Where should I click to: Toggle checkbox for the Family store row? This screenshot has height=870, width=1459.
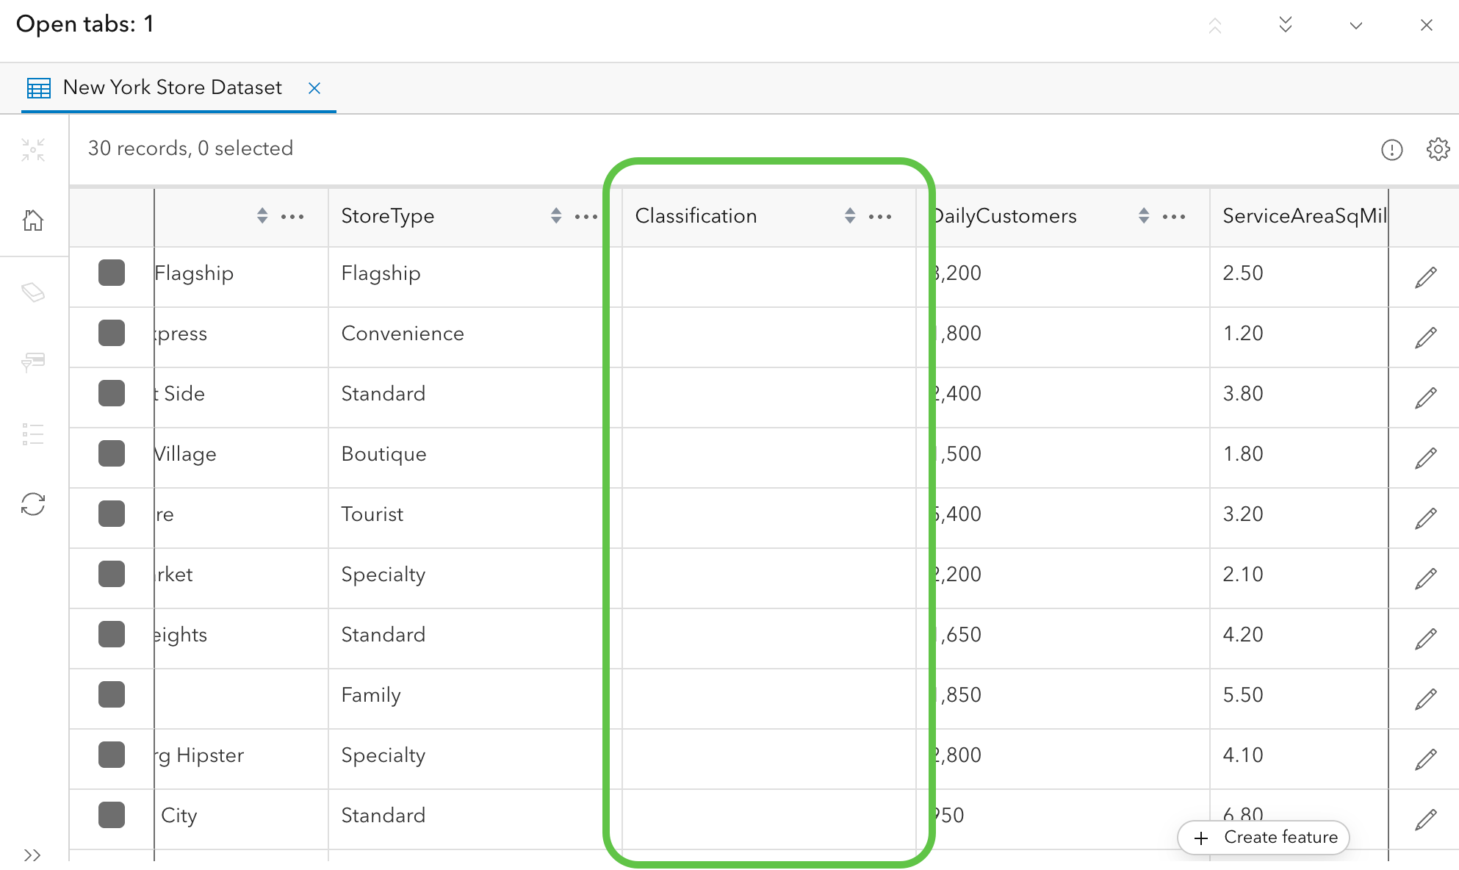pyautogui.click(x=112, y=694)
